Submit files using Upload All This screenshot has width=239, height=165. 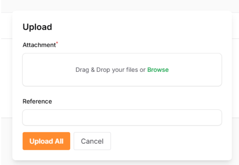[46, 141]
